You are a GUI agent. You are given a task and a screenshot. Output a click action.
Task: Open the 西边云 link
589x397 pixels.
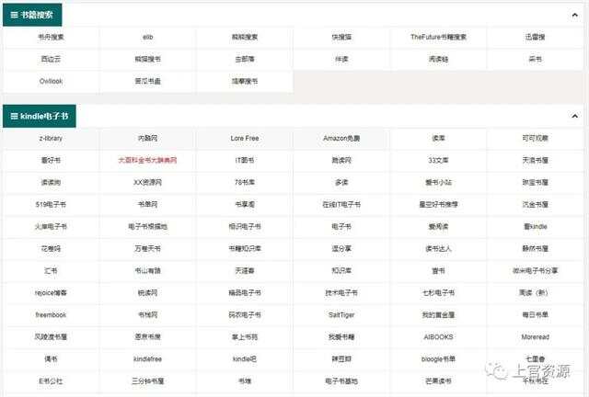[x=52, y=60]
